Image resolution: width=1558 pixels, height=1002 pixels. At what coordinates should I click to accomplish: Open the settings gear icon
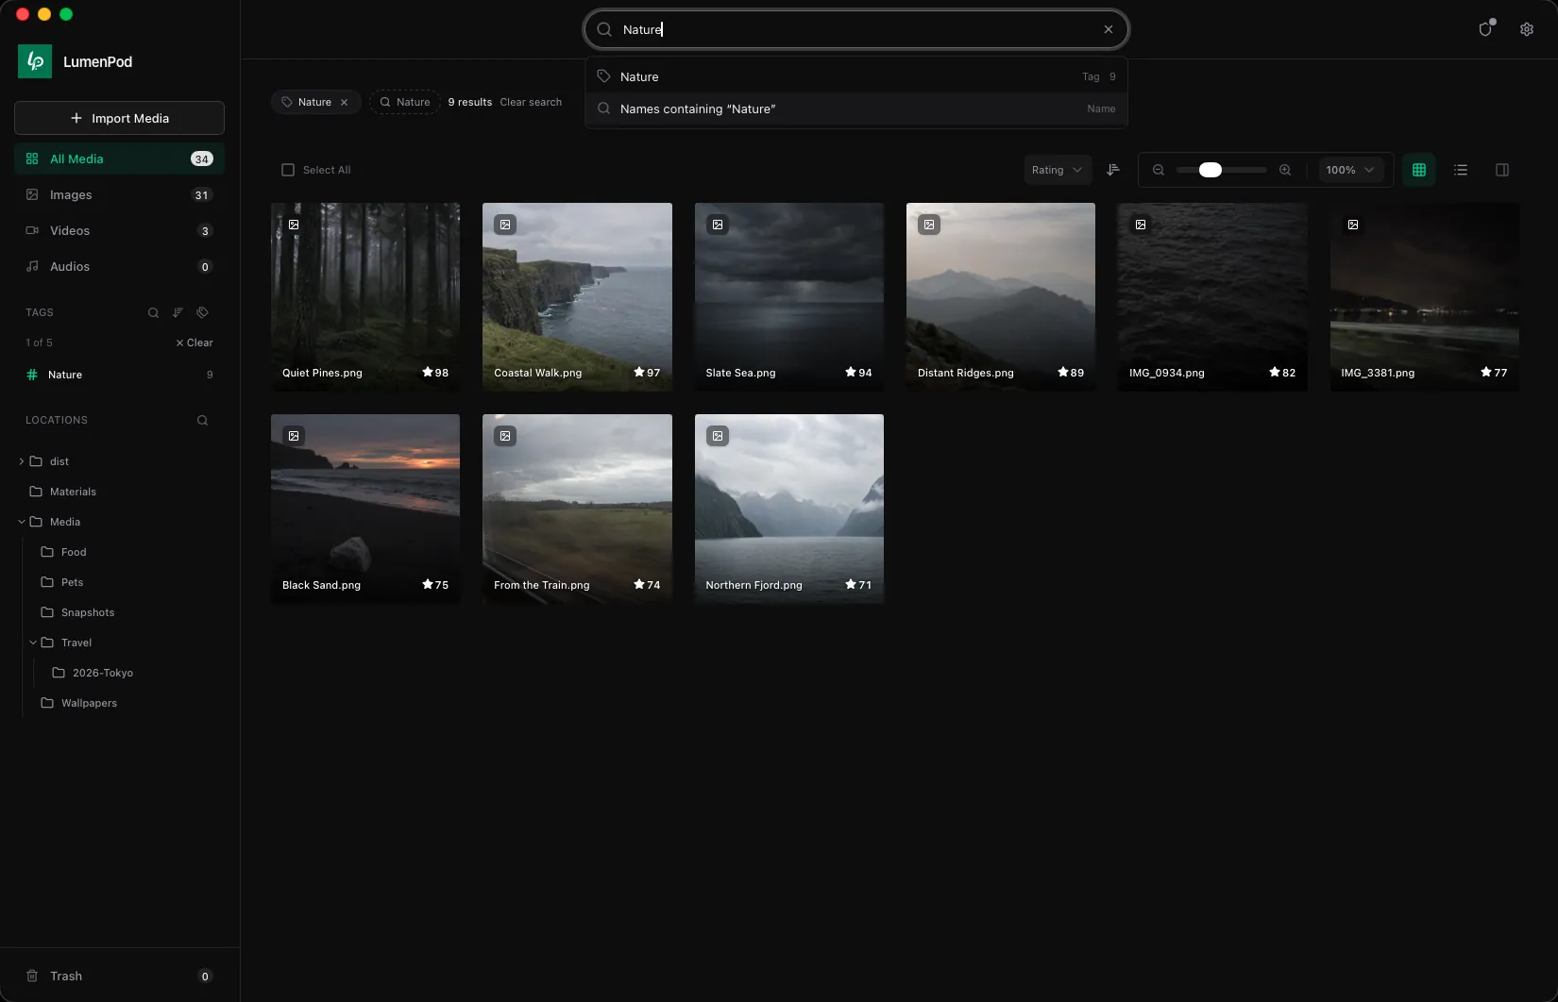tap(1527, 29)
